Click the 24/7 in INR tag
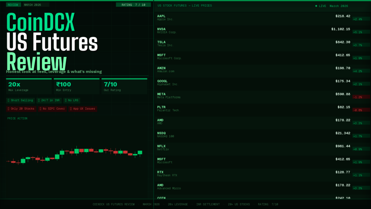This screenshot has height=209, width=371. (49, 100)
